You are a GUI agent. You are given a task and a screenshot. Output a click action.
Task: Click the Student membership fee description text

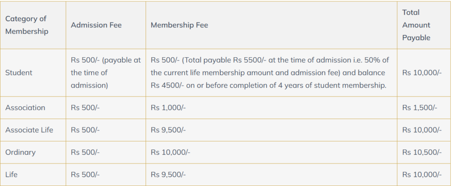pyautogui.click(x=269, y=73)
